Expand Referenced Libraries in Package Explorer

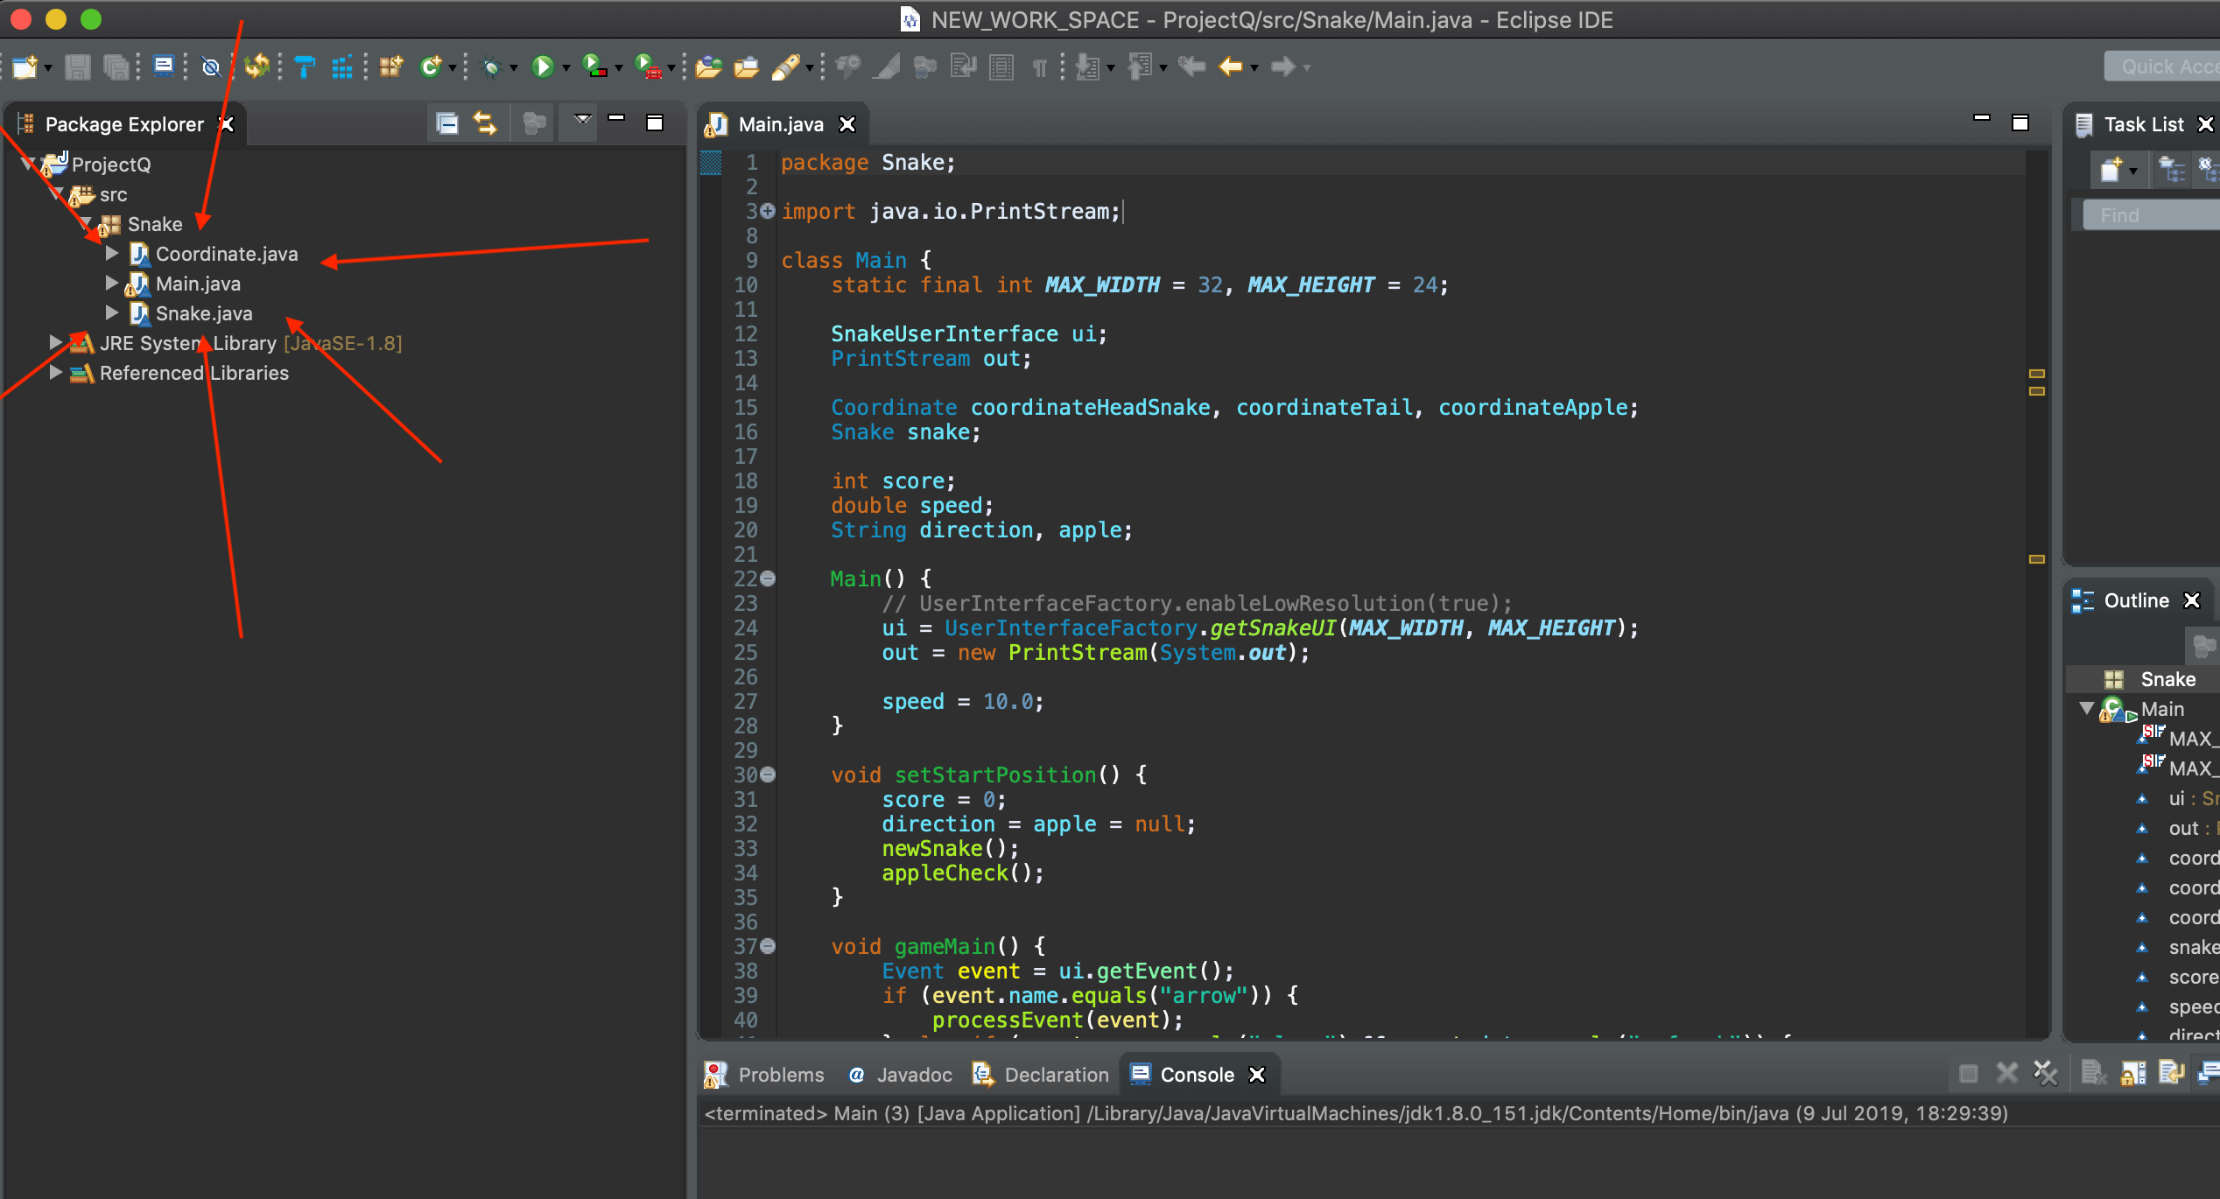click(x=56, y=373)
